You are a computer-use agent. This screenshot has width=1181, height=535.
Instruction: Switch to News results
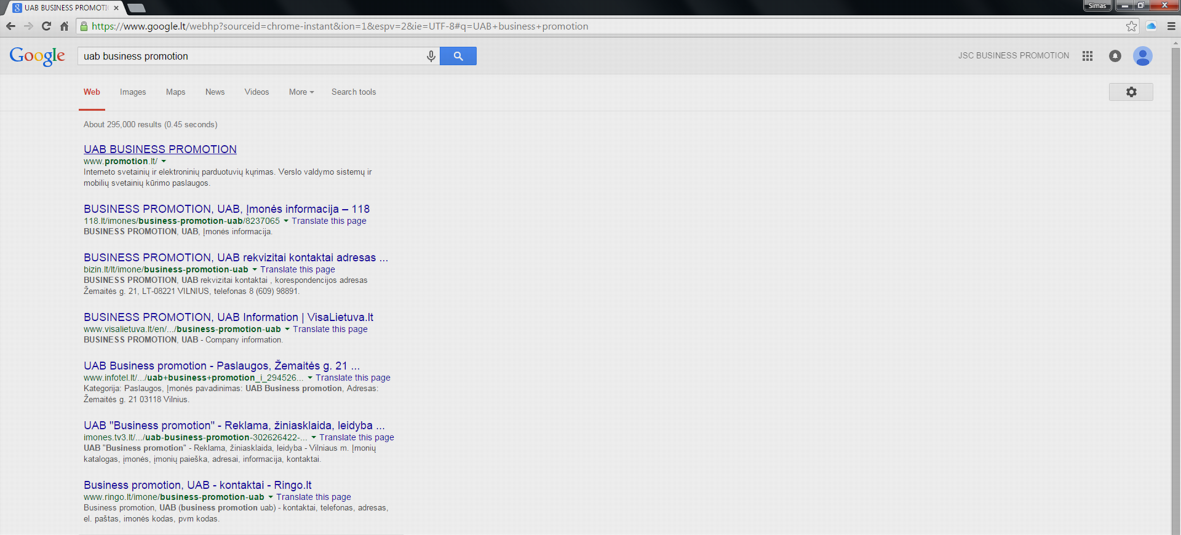[x=215, y=92]
